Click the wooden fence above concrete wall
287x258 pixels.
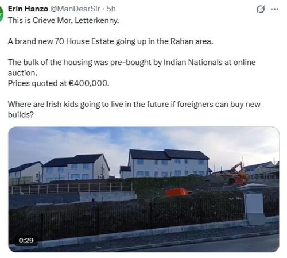71,188
